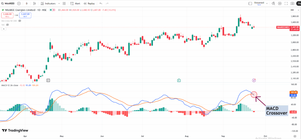Change the D timeframe interval
301x139 pixels.
tap(27, 4)
